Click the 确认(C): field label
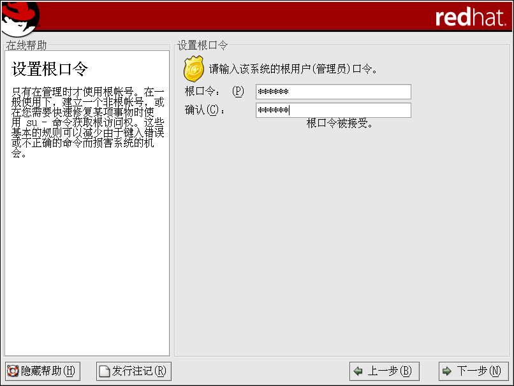The width and height of the screenshot is (514, 386). pos(205,110)
